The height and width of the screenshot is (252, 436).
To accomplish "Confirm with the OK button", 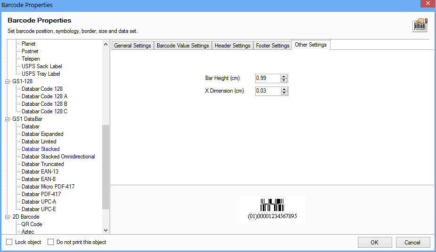I will pos(374,242).
